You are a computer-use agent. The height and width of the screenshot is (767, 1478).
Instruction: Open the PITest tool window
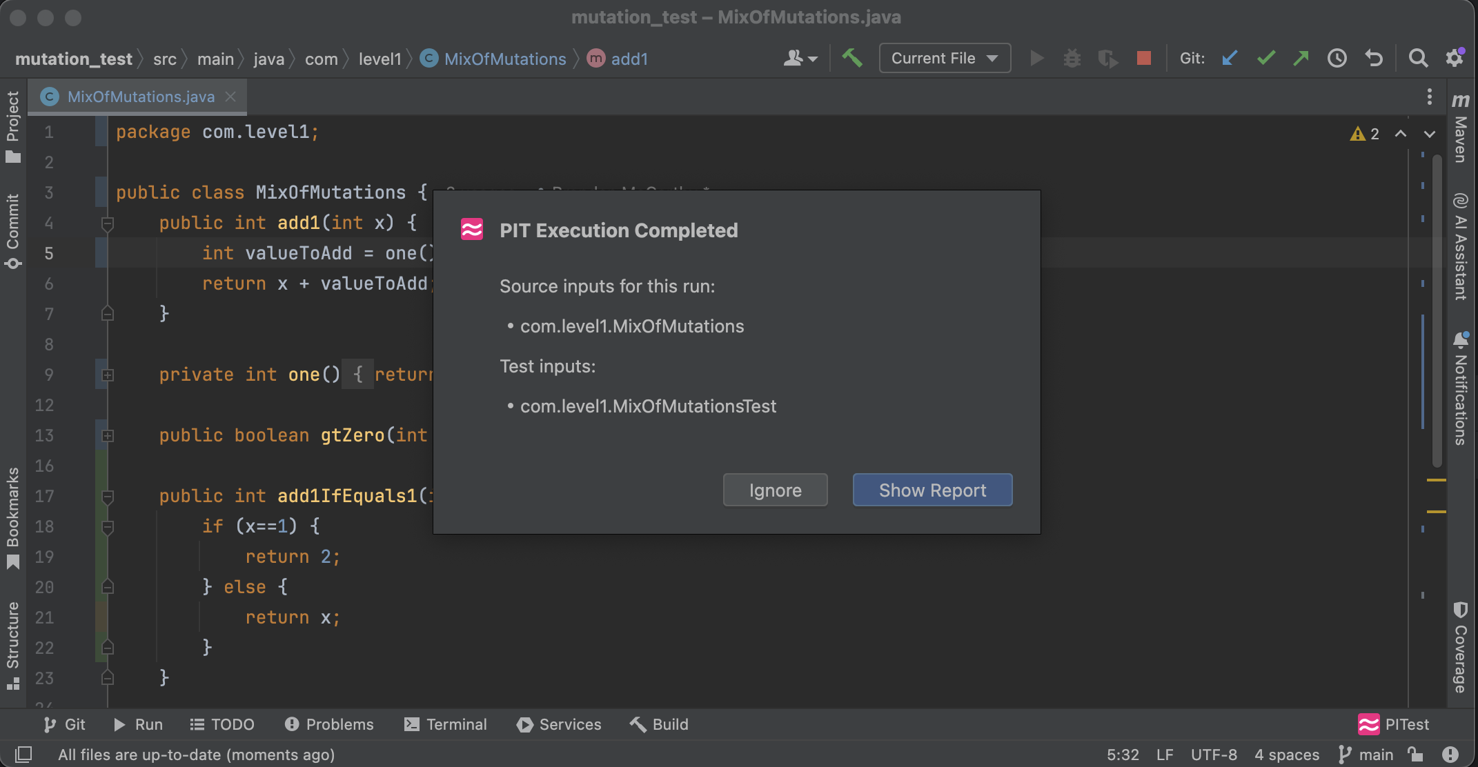(x=1394, y=724)
